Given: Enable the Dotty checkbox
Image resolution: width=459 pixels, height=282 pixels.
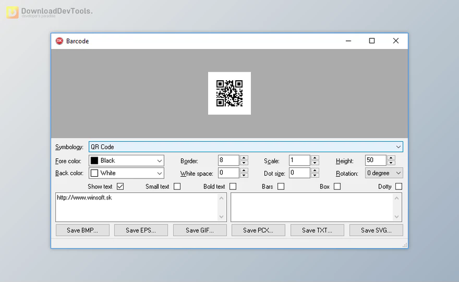Looking at the screenshot, I should click(x=398, y=187).
